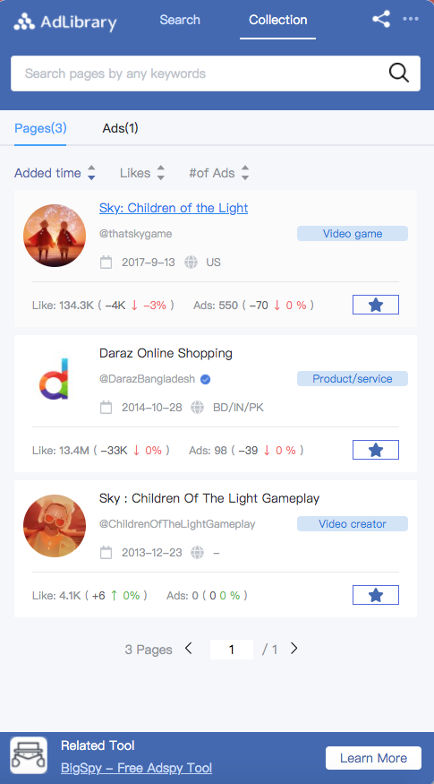Click the globe icon next to US
Viewport: 434px width, 784px height.
(x=191, y=262)
